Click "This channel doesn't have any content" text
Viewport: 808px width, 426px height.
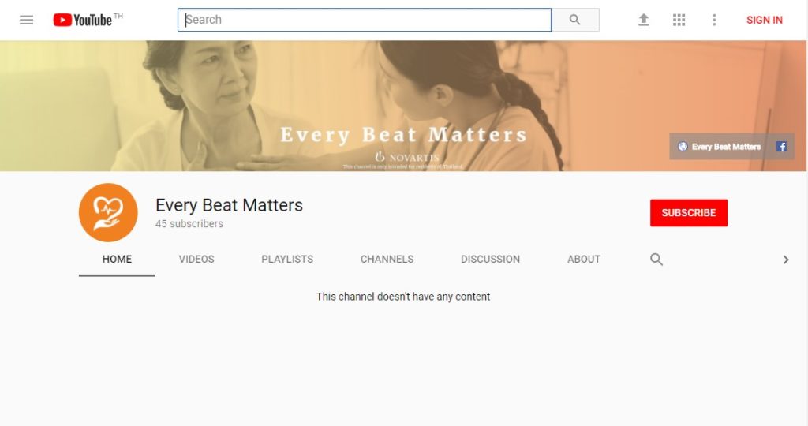pos(403,297)
